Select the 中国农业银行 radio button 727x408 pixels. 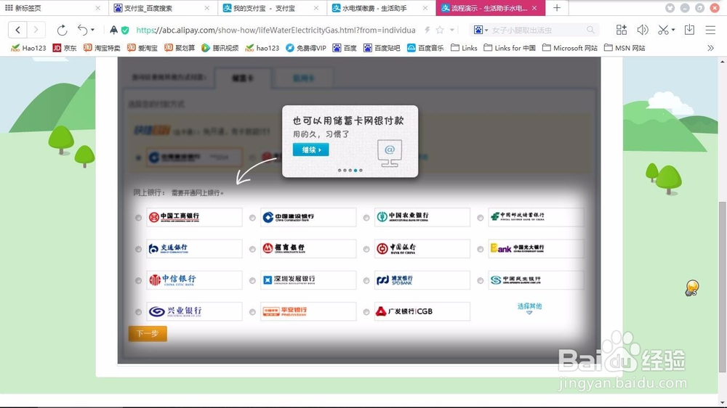coord(366,218)
